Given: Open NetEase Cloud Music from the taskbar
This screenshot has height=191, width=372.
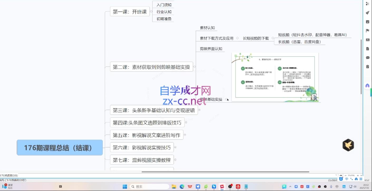Looking at the screenshot, I should pos(238,187).
